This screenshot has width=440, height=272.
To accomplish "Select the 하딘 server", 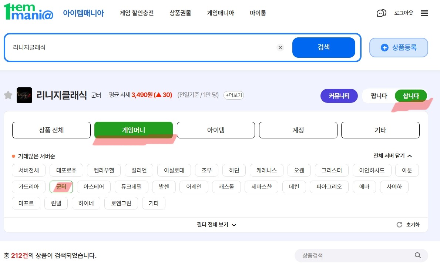I will point(234,170).
